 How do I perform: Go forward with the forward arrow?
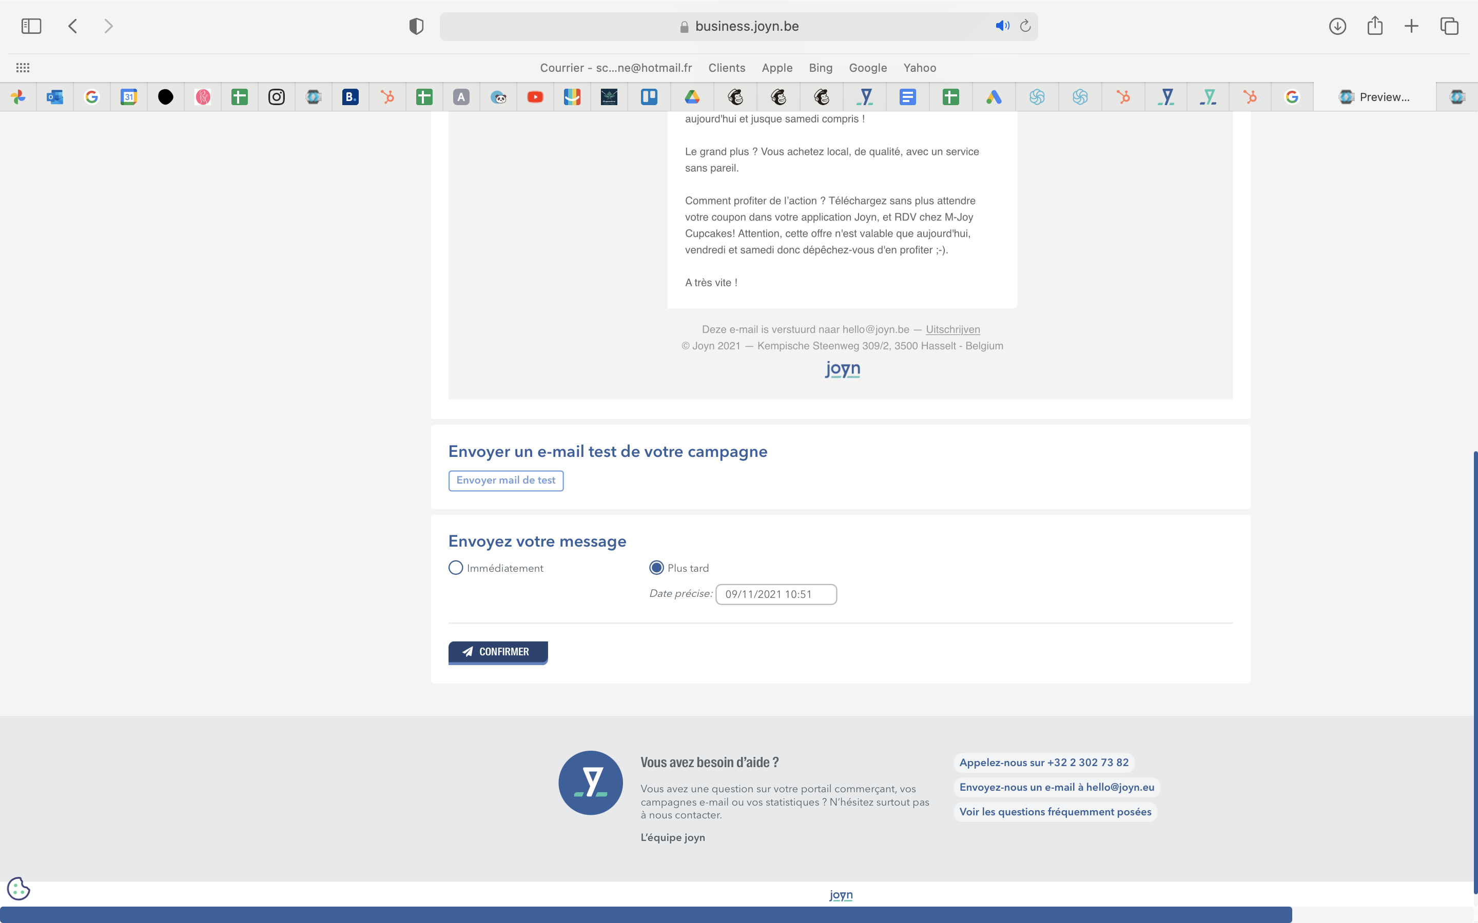pos(109,26)
